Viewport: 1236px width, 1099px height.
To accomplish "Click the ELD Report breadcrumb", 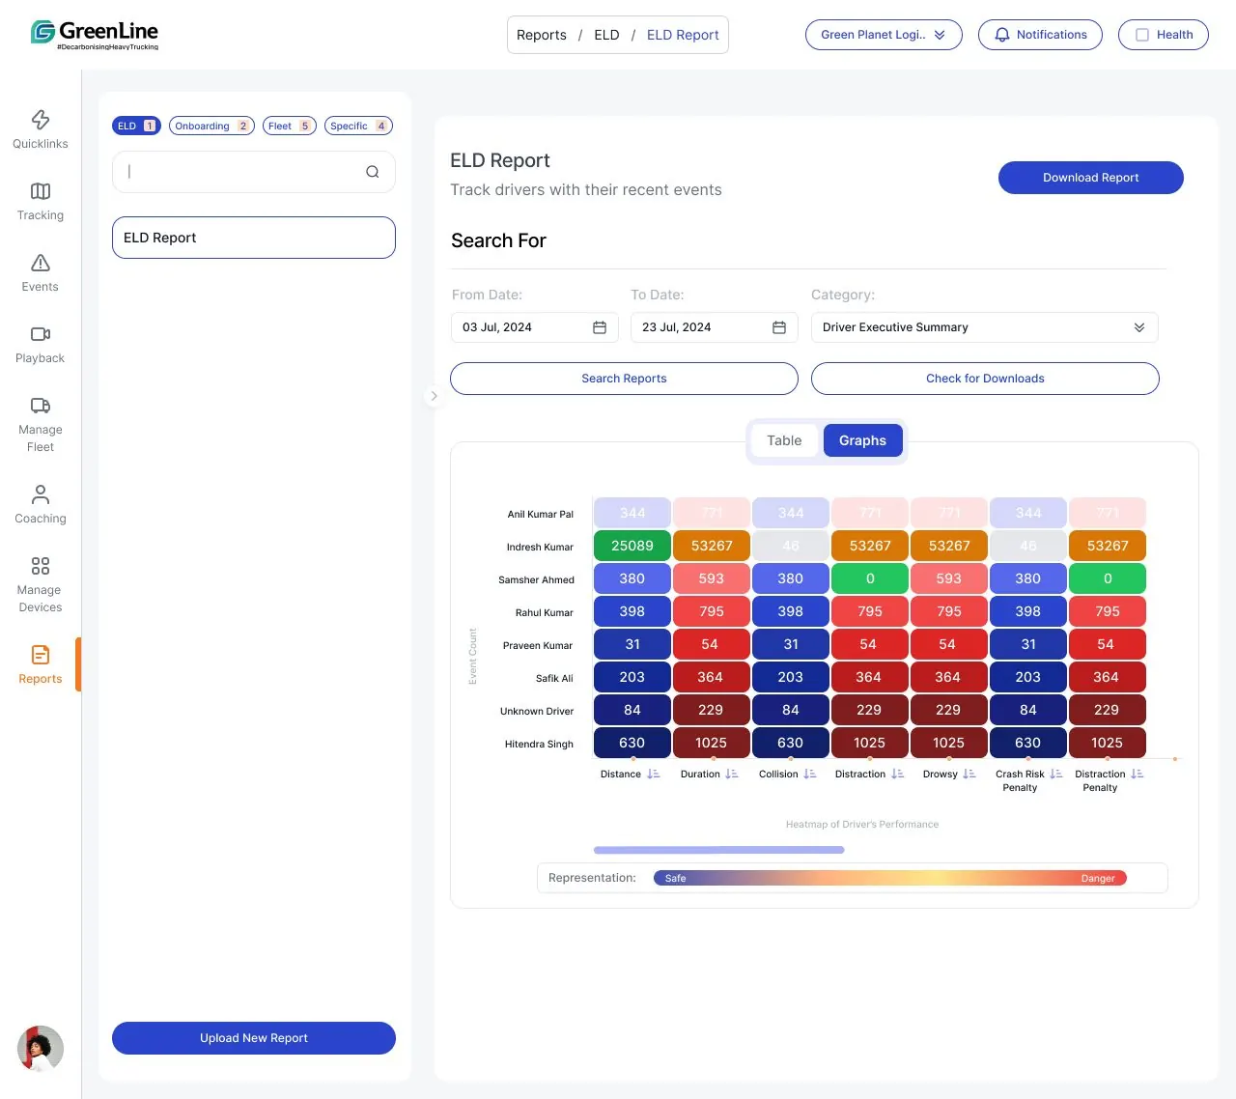I will [x=683, y=35].
